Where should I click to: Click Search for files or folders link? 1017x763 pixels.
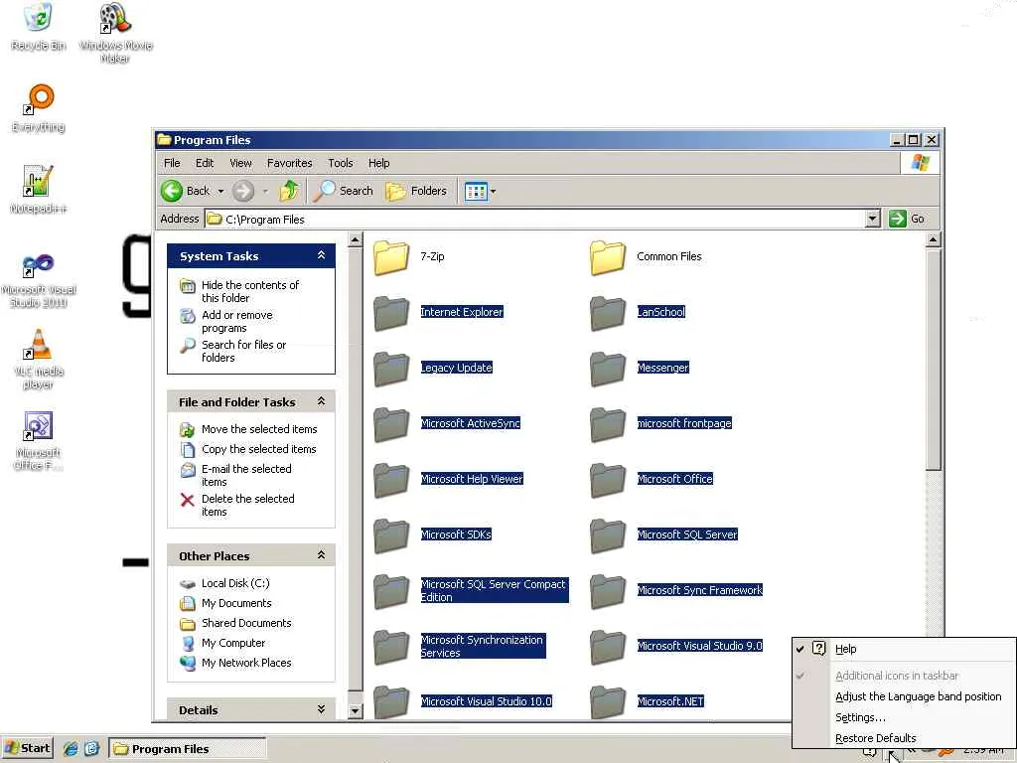243,351
